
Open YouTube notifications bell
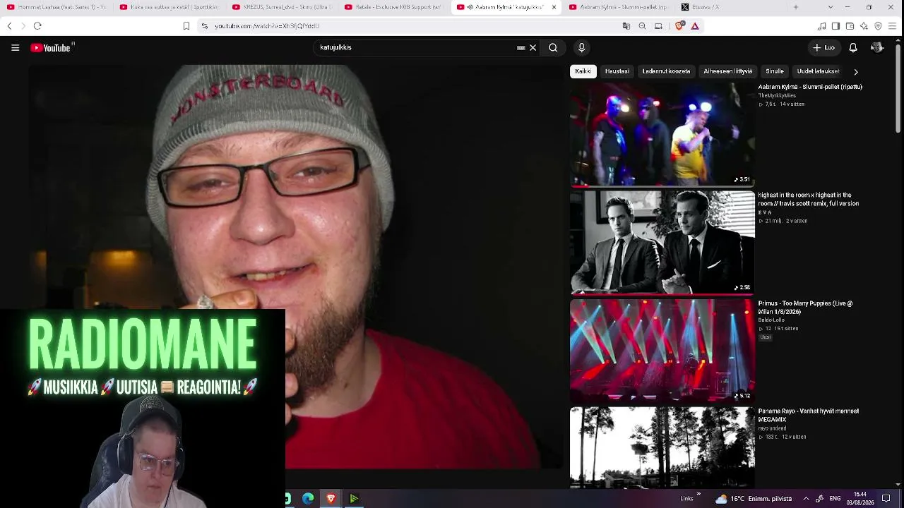(853, 48)
